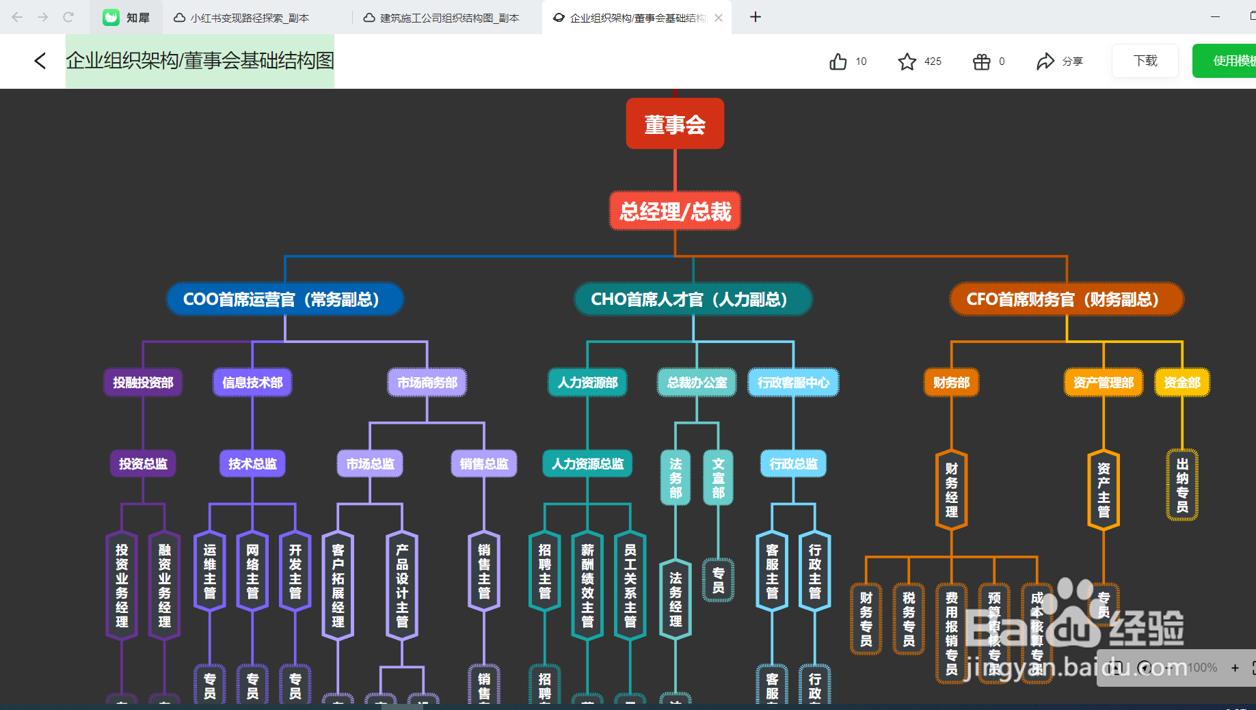Click the square thumbnail icon in zoom bar
This screenshot has height=710, width=1256.
(x=1117, y=668)
